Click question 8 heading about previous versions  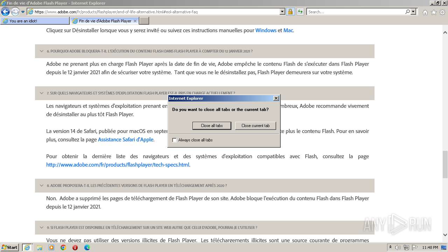[x=137, y=185]
